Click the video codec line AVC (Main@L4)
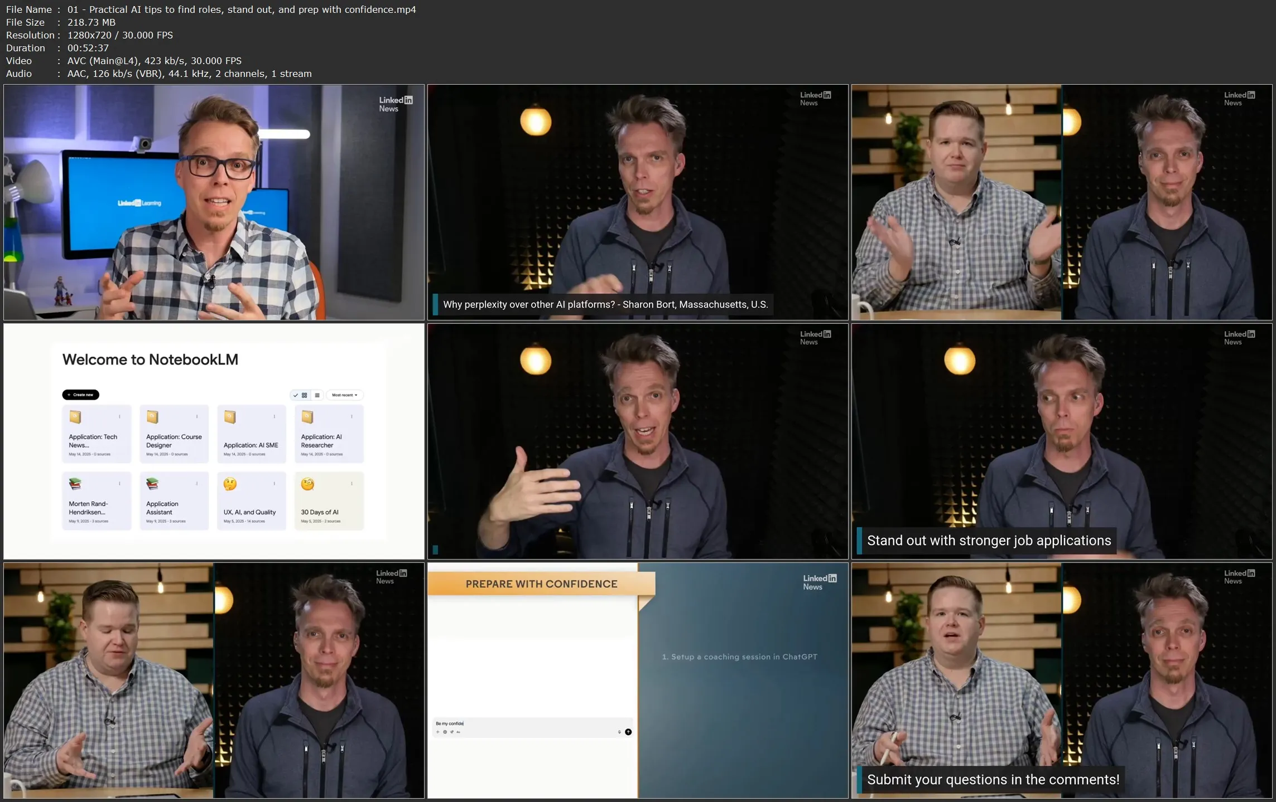 (x=155, y=61)
